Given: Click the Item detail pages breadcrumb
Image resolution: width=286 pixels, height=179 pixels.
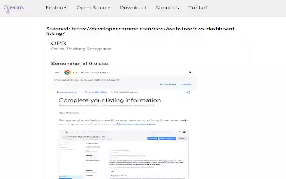Looking at the screenshot, I should [126, 92].
